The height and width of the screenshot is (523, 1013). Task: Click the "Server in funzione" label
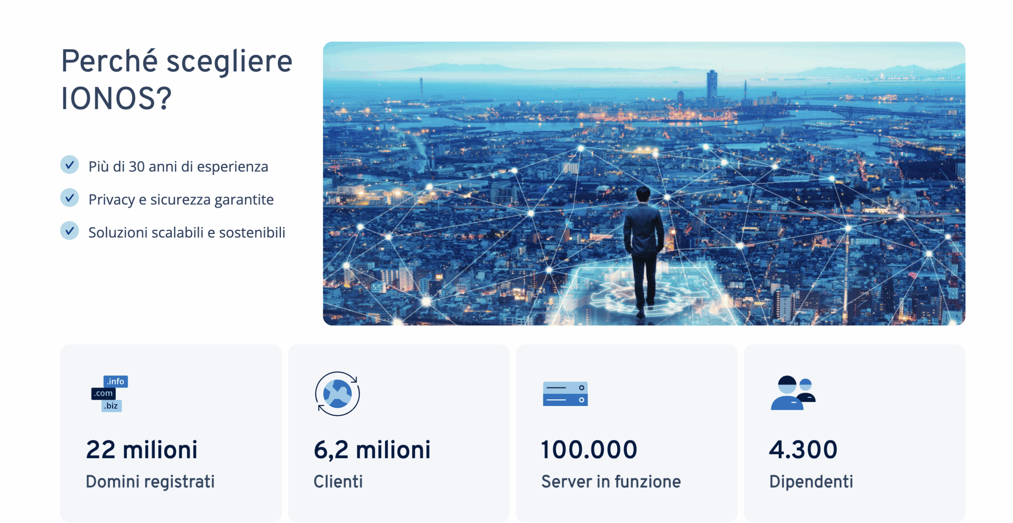point(611,481)
